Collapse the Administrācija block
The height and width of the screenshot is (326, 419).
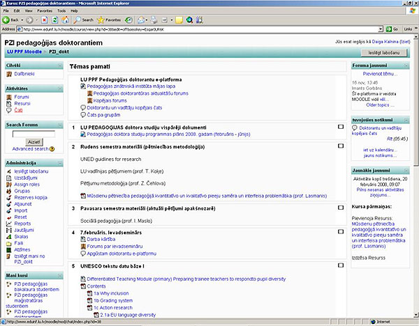[60, 163]
